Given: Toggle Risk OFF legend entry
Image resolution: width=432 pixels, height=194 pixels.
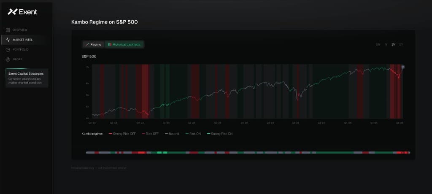Looking at the screenshot, I should 150,134.
